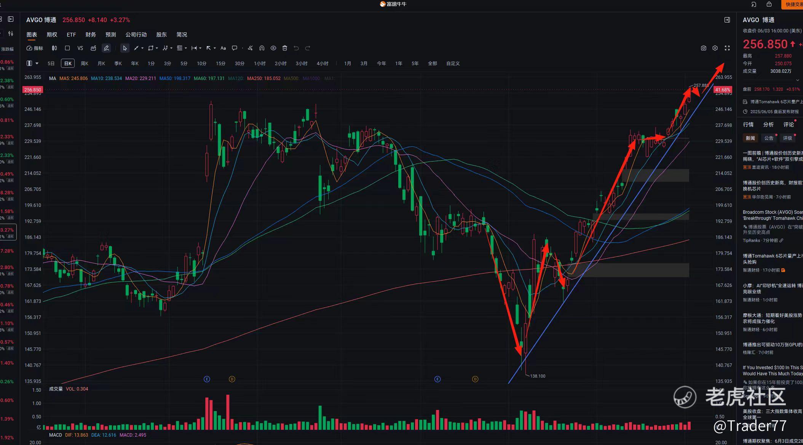
Task: Click the chart overlay icon after VS
Action: point(93,48)
